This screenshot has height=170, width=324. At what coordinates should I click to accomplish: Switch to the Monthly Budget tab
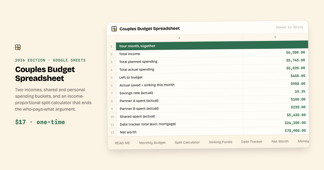click(152, 143)
